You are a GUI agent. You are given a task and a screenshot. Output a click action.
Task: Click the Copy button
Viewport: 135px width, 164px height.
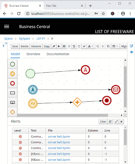point(46,46)
